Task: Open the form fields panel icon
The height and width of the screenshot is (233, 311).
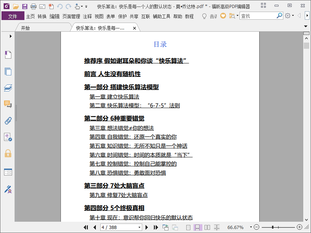Action: click(x=8, y=172)
